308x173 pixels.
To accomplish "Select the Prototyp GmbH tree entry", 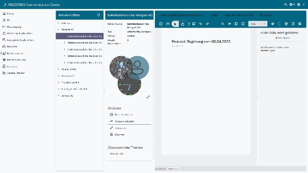I will pyautogui.click(x=70, y=82).
